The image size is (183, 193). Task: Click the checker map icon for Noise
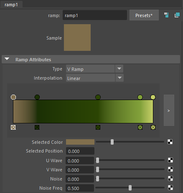pyautogui.click(x=170, y=178)
